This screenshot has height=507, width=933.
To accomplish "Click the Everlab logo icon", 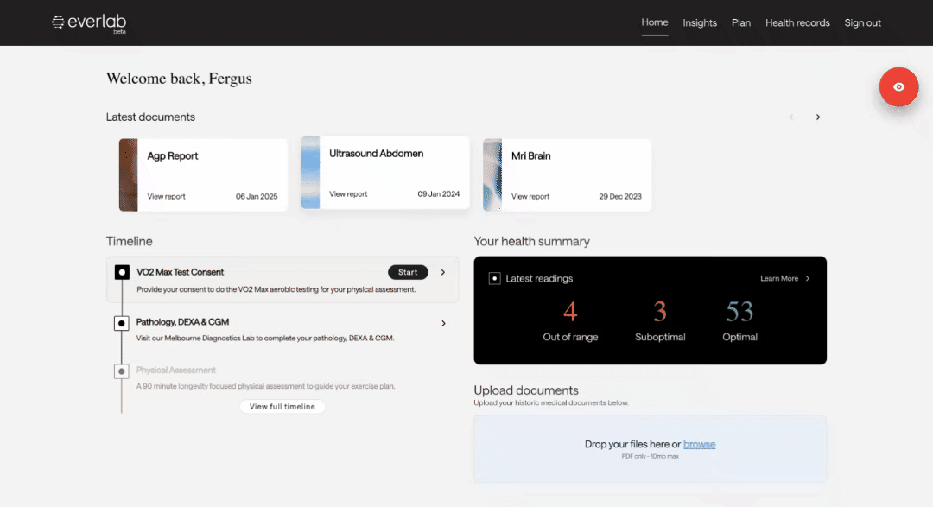I will pos(58,22).
